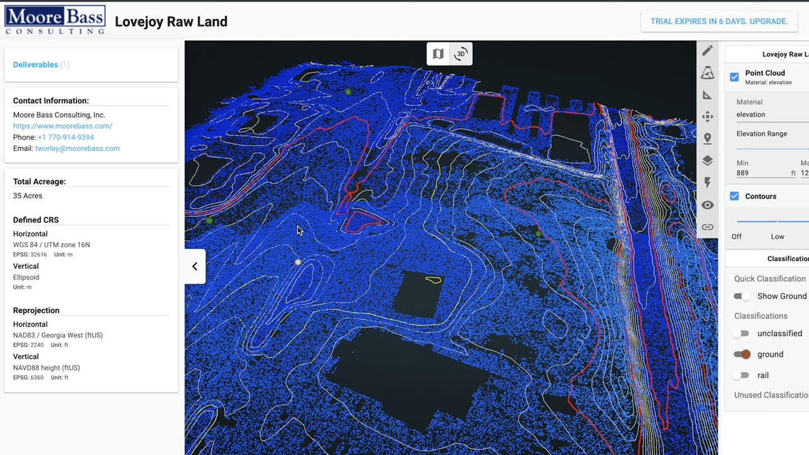Screen dimensions: 809x455
Task: Open the layers stack tool
Action: pos(707,161)
